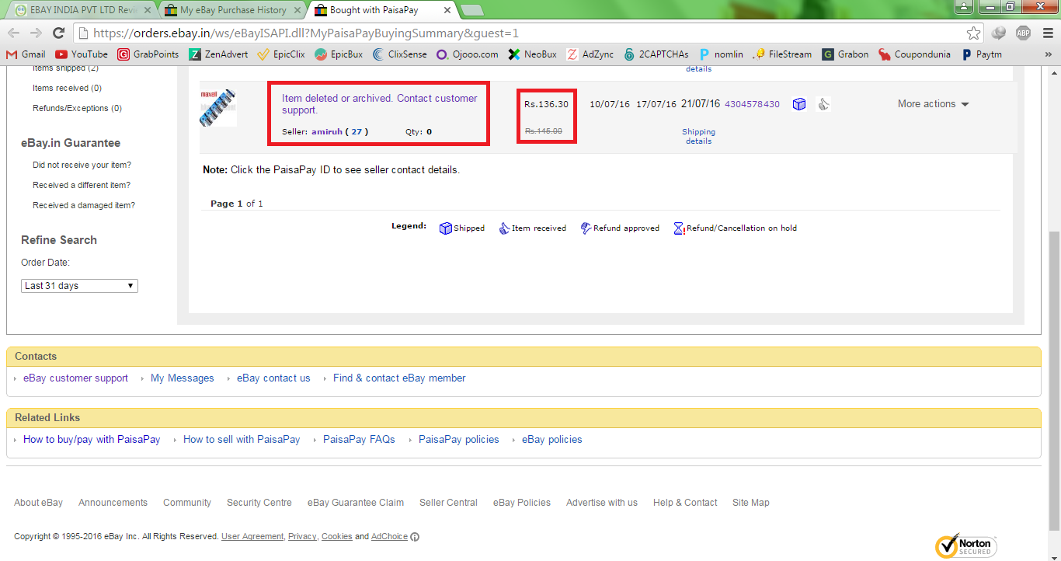Click the bookmark star icon in address bar

point(973,33)
